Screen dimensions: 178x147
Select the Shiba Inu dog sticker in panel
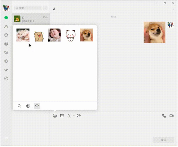coord(86,35)
